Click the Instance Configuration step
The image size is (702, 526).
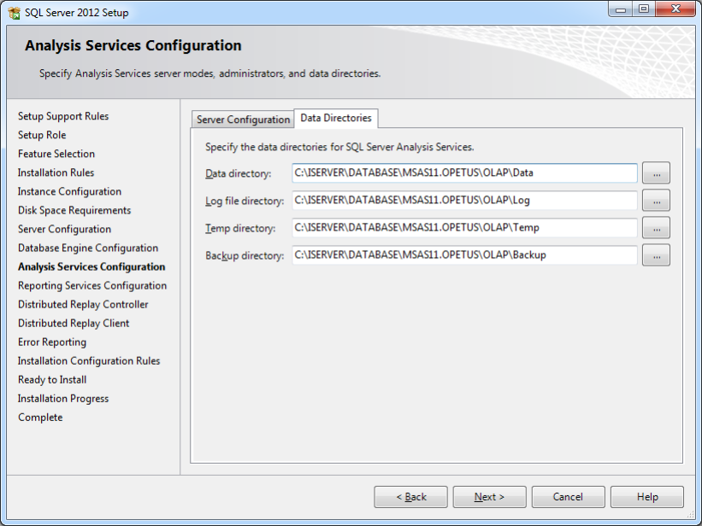[69, 191]
